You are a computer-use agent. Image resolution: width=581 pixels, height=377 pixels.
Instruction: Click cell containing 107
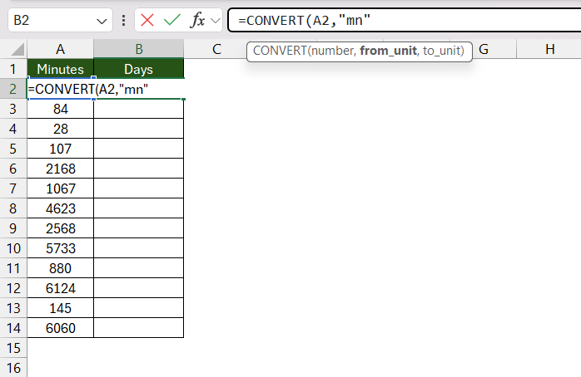[x=61, y=149]
